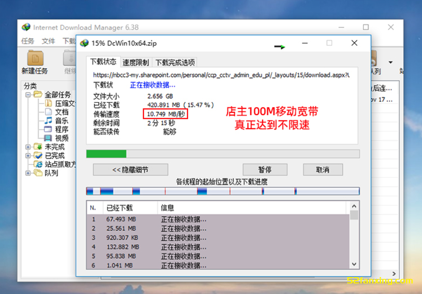This screenshot has width=422, height=294.
Task: Select the 视频 video category
Action: point(62,138)
